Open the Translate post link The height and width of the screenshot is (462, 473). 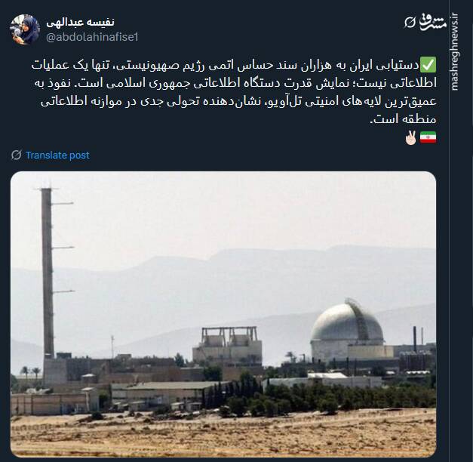(x=57, y=156)
